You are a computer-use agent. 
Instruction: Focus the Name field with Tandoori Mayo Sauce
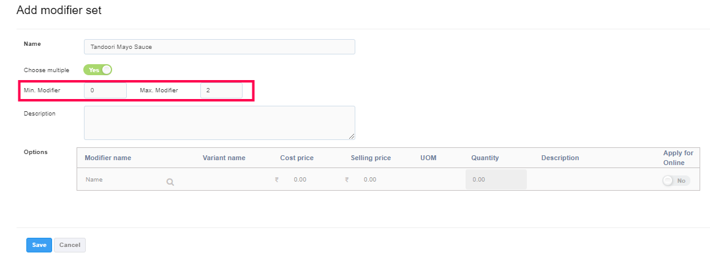pos(219,47)
